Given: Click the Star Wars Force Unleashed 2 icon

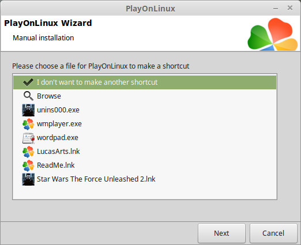Looking at the screenshot, I should pyautogui.click(x=28, y=179).
